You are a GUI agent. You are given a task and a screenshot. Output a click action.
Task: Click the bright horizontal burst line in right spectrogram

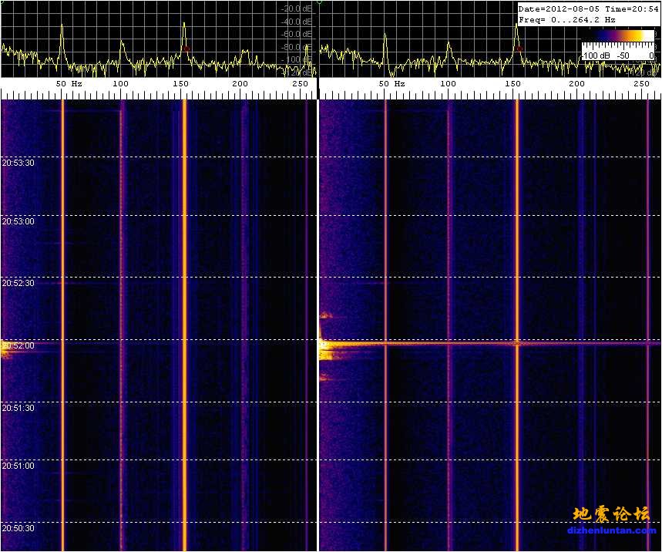pyautogui.click(x=489, y=343)
